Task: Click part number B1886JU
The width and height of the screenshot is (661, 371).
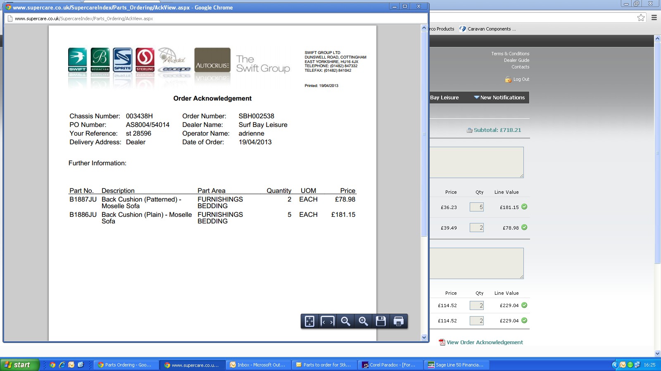Action: (83, 215)
